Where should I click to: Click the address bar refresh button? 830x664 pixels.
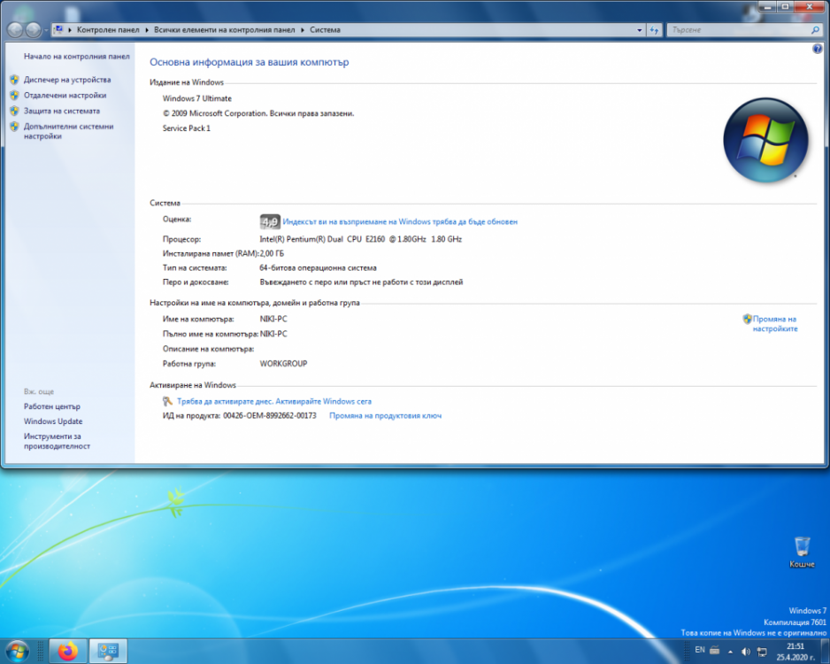(654, 30)
